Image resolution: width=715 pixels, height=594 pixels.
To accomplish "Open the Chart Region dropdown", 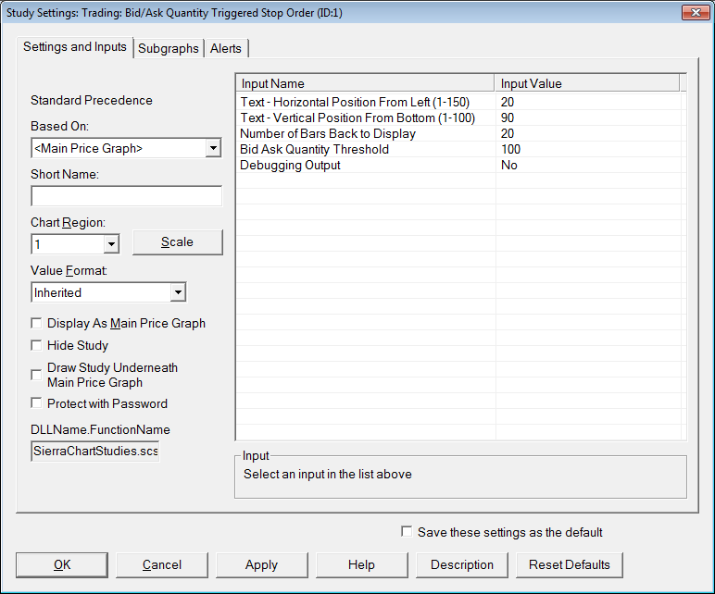I will coord(111,244).
